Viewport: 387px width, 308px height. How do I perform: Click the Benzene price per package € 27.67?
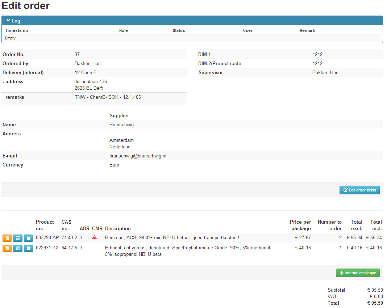[303, 237]
